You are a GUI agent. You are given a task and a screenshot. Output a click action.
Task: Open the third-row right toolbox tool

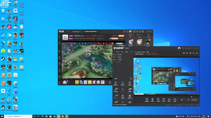[x=130, y=96]
